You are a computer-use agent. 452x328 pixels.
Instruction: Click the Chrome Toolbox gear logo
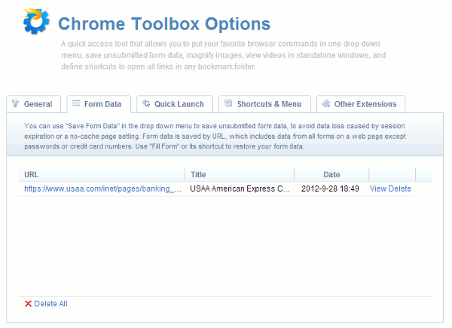36,21
